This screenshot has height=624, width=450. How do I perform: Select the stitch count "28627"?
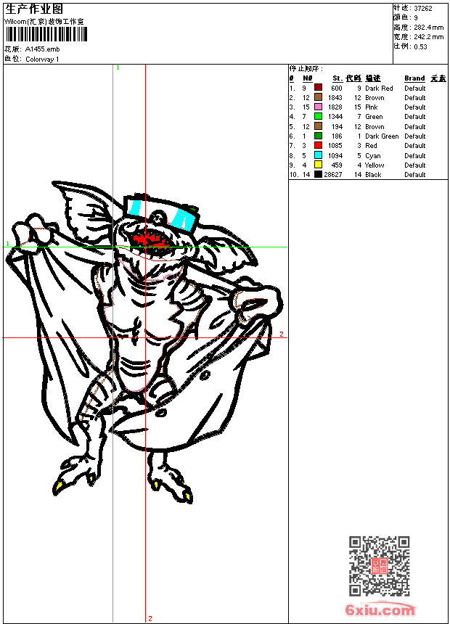click(333, 175)
